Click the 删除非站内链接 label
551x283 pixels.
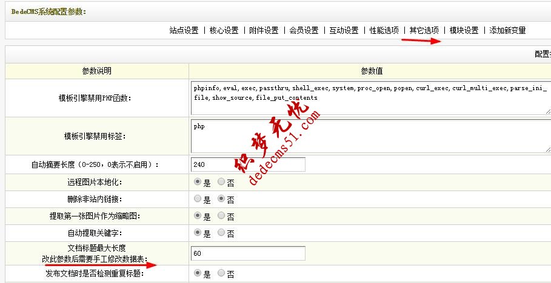[95, 199]
